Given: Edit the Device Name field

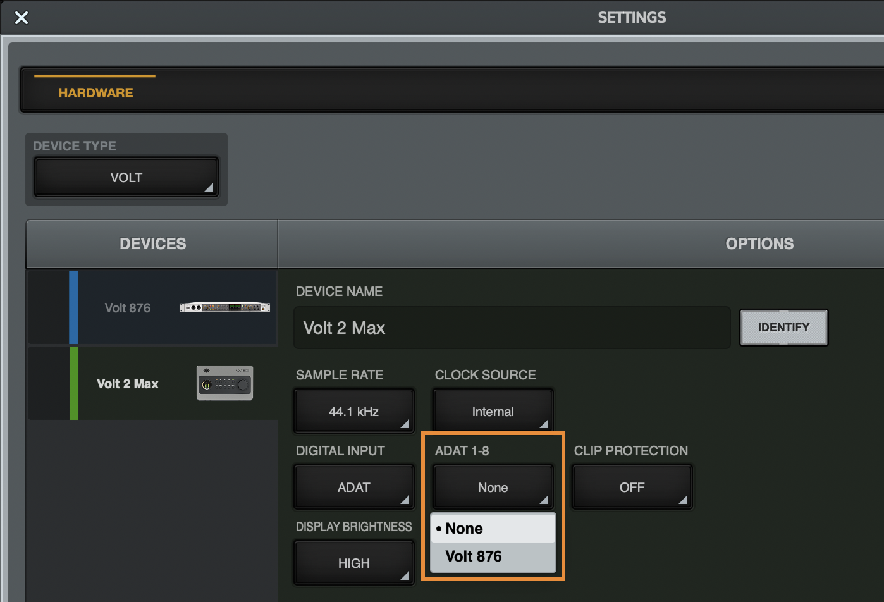Looking at the screenshot, I should tap(512, 328).
